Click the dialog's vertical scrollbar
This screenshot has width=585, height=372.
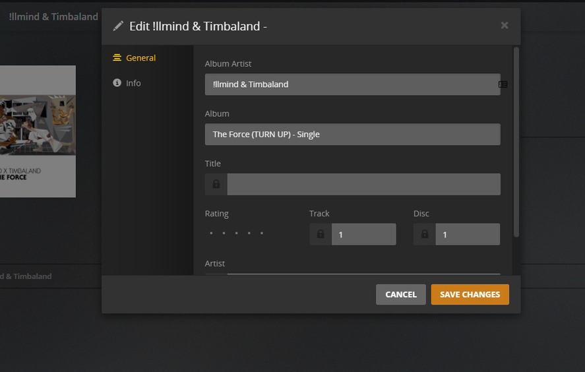pos(516,142)
